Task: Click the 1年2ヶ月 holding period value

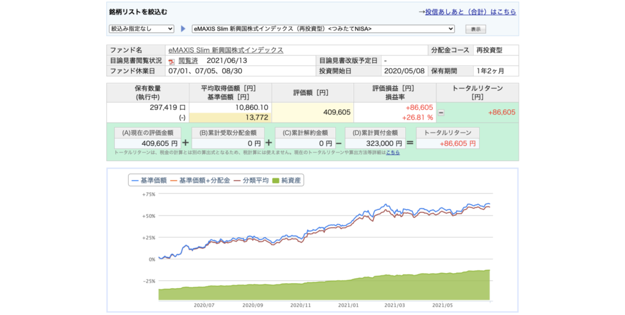Action: [491, 71]
